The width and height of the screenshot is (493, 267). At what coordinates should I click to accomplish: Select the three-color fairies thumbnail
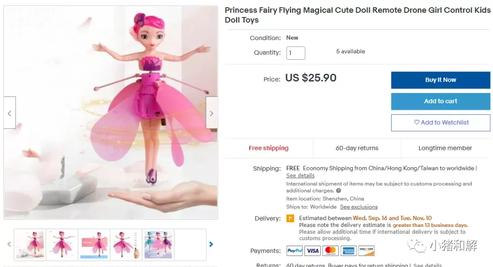(x=158, y=245)
